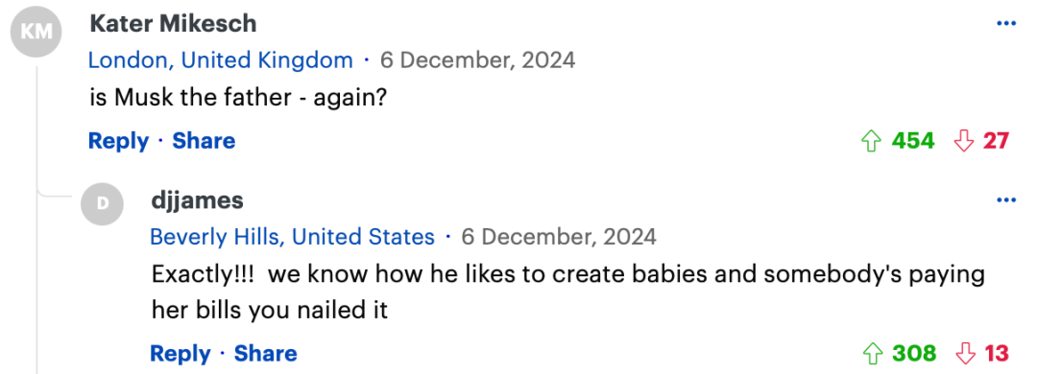1037x374 pixels.
Task: Upvote djjames's reply with green arrow
Action: click(873, 354)
